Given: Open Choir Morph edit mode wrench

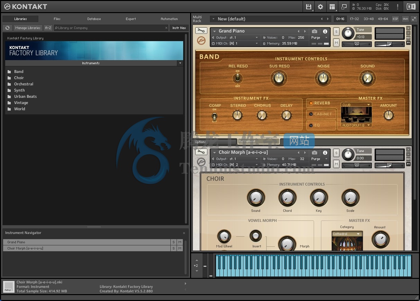Looking at the screenshot, I should click(201, 152).
